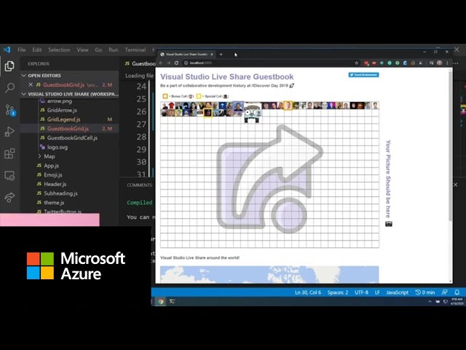This screenshot has width=466, height=350.
Task: Open Subheading.js in the file tree
Action: [60, 193]
